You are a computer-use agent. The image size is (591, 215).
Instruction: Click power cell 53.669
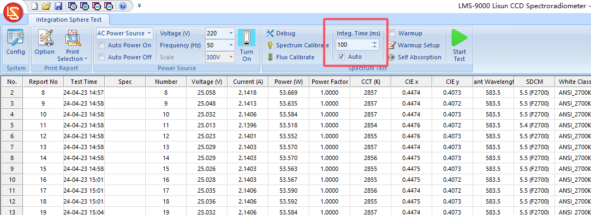[289, 93]
